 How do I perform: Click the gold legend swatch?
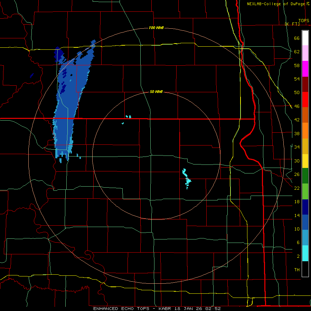(x=305, y=146)
